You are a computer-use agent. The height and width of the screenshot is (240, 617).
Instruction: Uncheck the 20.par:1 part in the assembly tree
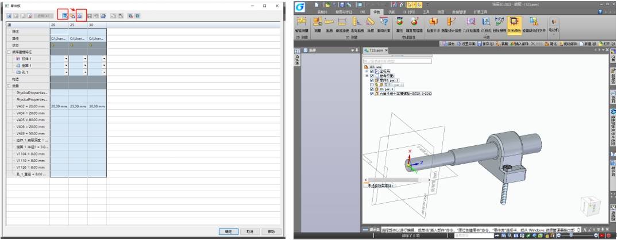click(372, 89)
